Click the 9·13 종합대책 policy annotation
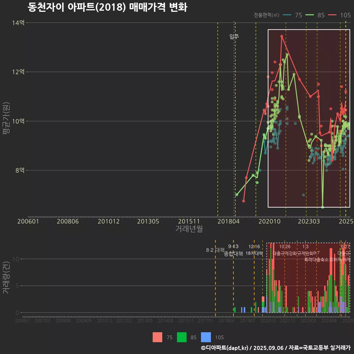The image size is (354, 354). pyautogui.click(x=233, y=250)
